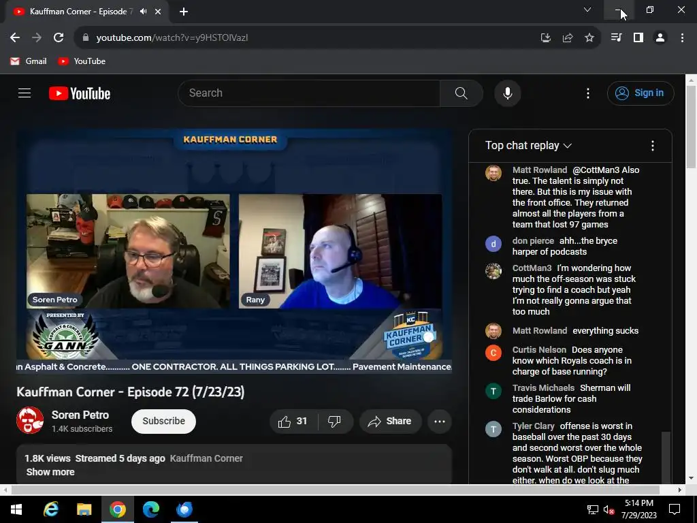
Task: Share this page from address bar
Action: 568,38
